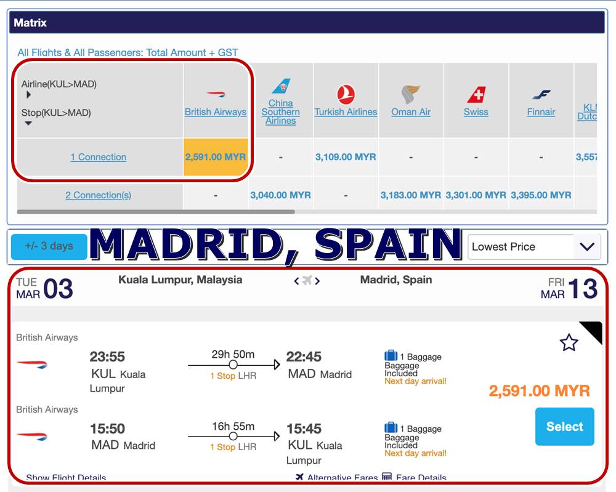
Task: Select the highlighted 2,591.00 MYR fare cell
Action: (x=216, y=156)
